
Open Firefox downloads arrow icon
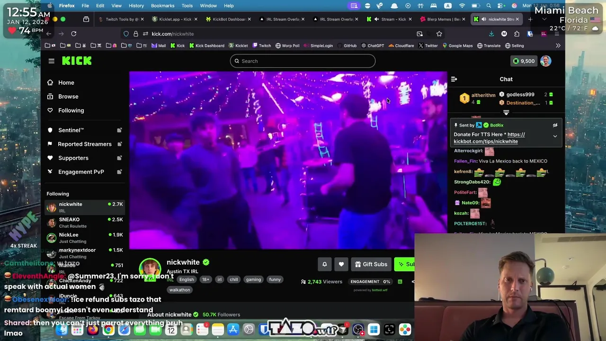click(x=491, y=34)
